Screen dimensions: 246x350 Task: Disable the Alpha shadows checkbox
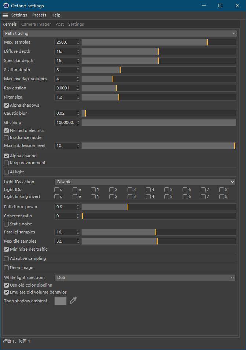pyautogui.click(x=7, y=105)
